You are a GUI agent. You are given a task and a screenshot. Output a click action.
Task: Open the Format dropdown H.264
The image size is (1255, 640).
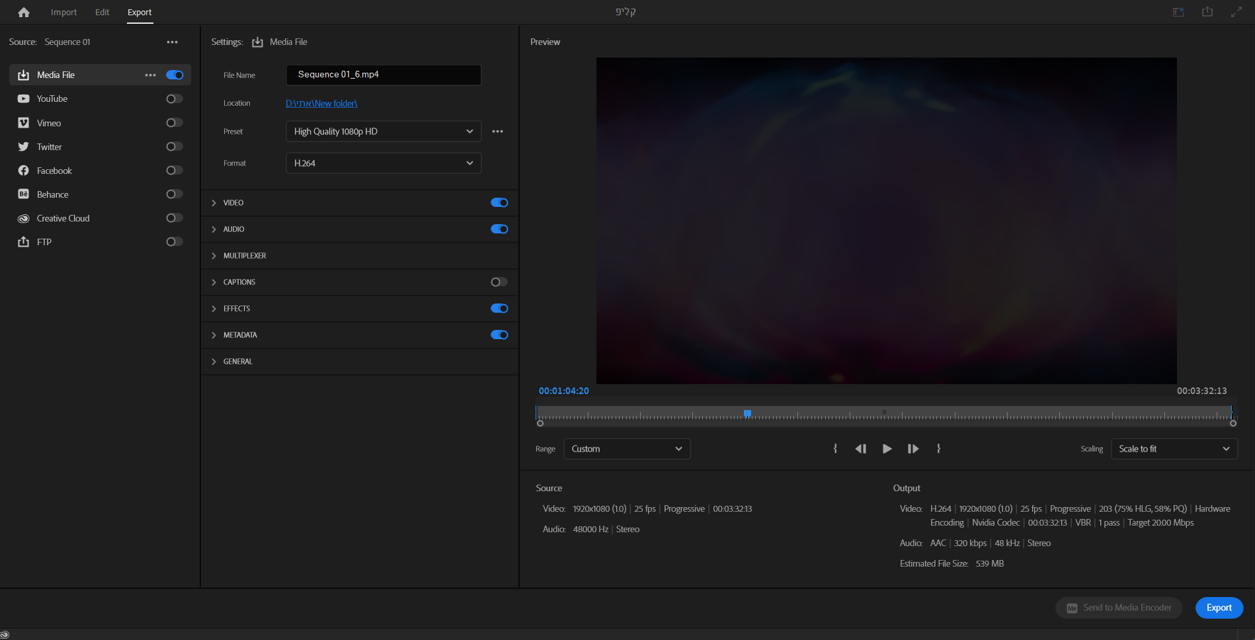pyautogui.click(x=384, y=163)
